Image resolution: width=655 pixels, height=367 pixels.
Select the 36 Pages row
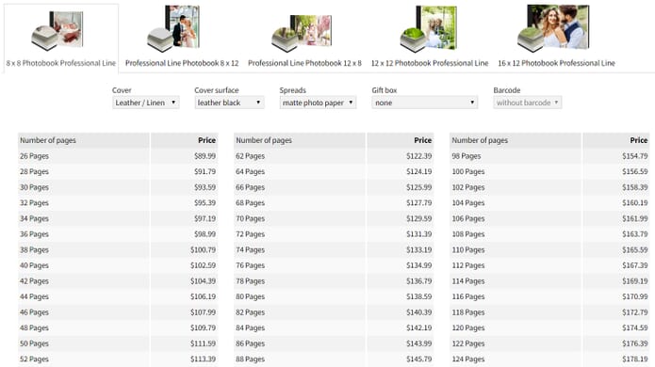(118, 234)
